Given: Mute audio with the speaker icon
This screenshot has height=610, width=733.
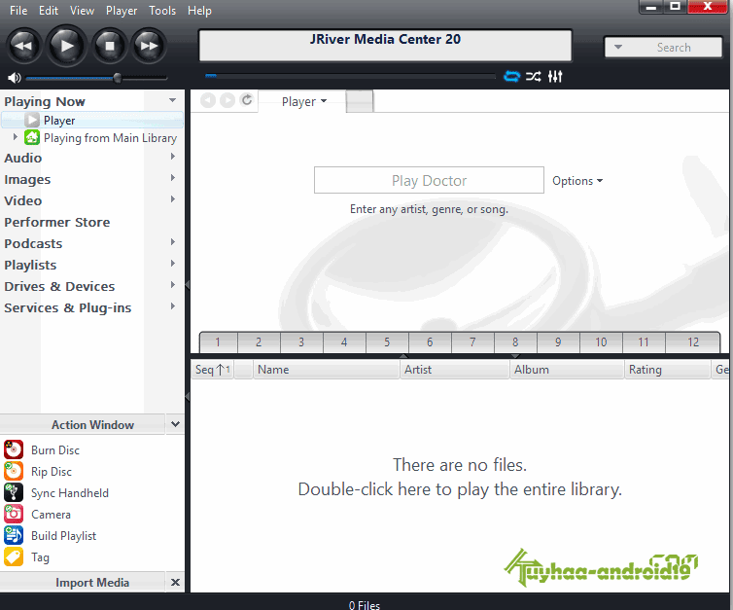Looking at the screenshot, I should [14, 78].
